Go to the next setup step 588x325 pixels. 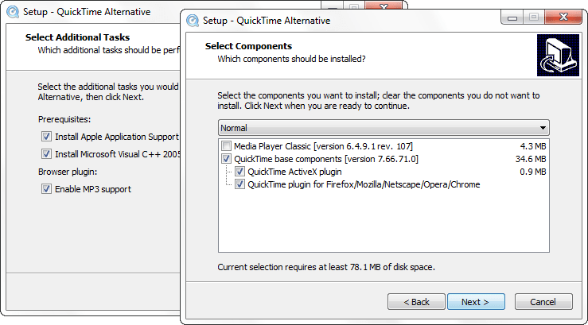[x=476, y=302]
